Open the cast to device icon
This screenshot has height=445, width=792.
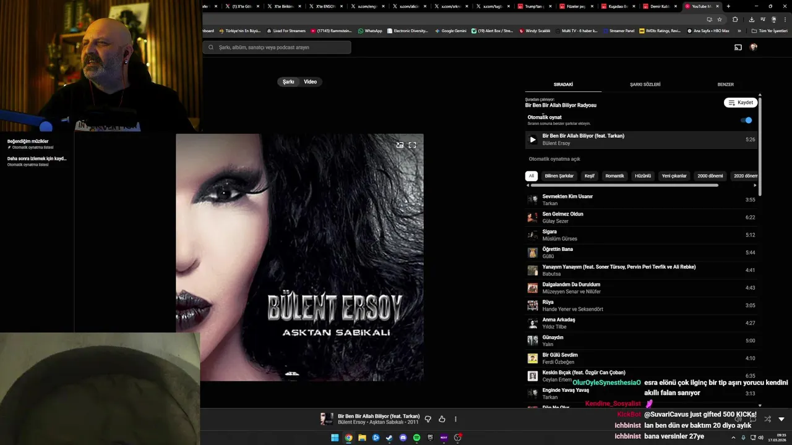(738, 47)
